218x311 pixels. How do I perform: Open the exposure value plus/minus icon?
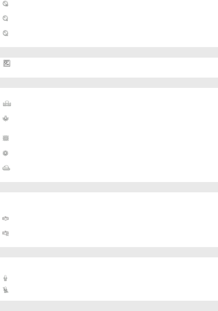click(6, 64)
